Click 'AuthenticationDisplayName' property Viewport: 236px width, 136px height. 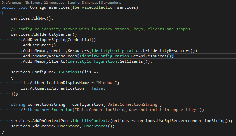[x=59, y=83]
